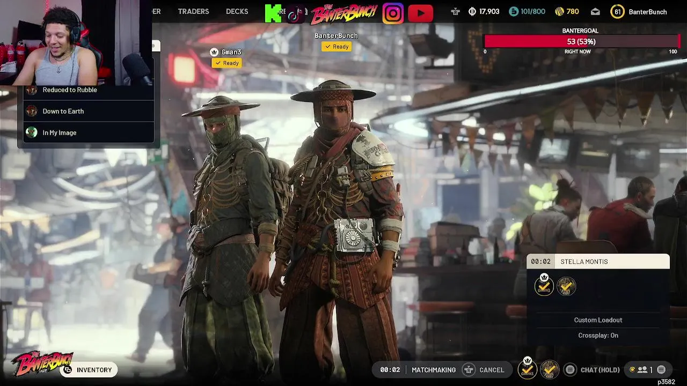Click the red YouTube play icon
Screen dimensions: 687x386
(420, 13)
